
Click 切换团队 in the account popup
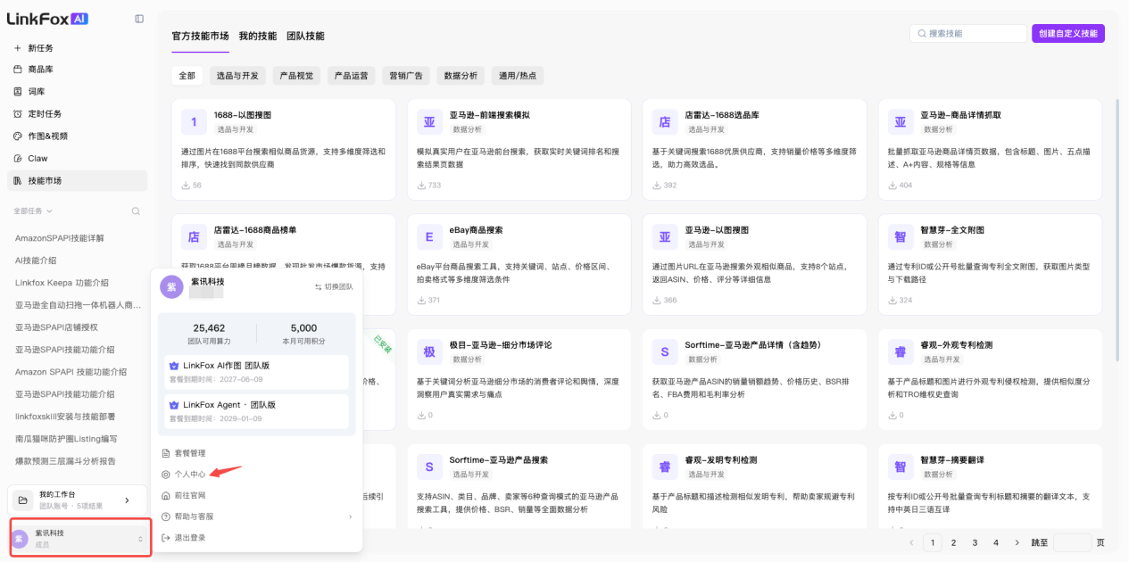(334, 286)
